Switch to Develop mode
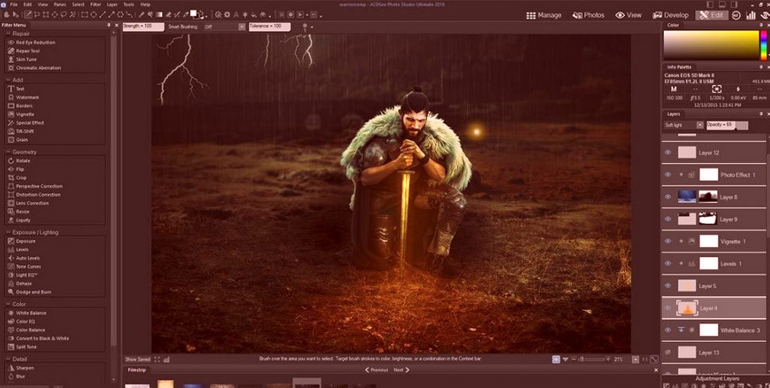Screen dimensions: 770x388 coord(671,16)
